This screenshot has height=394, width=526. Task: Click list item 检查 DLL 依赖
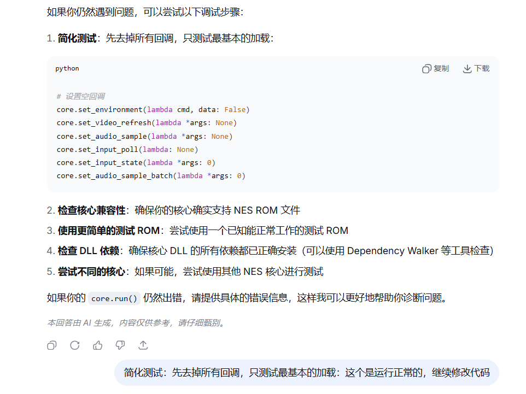270,251
